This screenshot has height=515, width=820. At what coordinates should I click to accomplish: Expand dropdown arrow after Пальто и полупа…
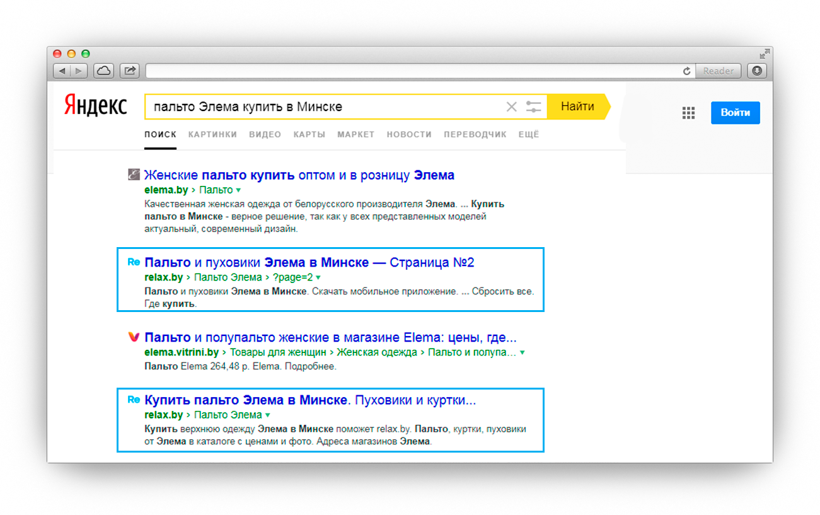coord(522,353)
